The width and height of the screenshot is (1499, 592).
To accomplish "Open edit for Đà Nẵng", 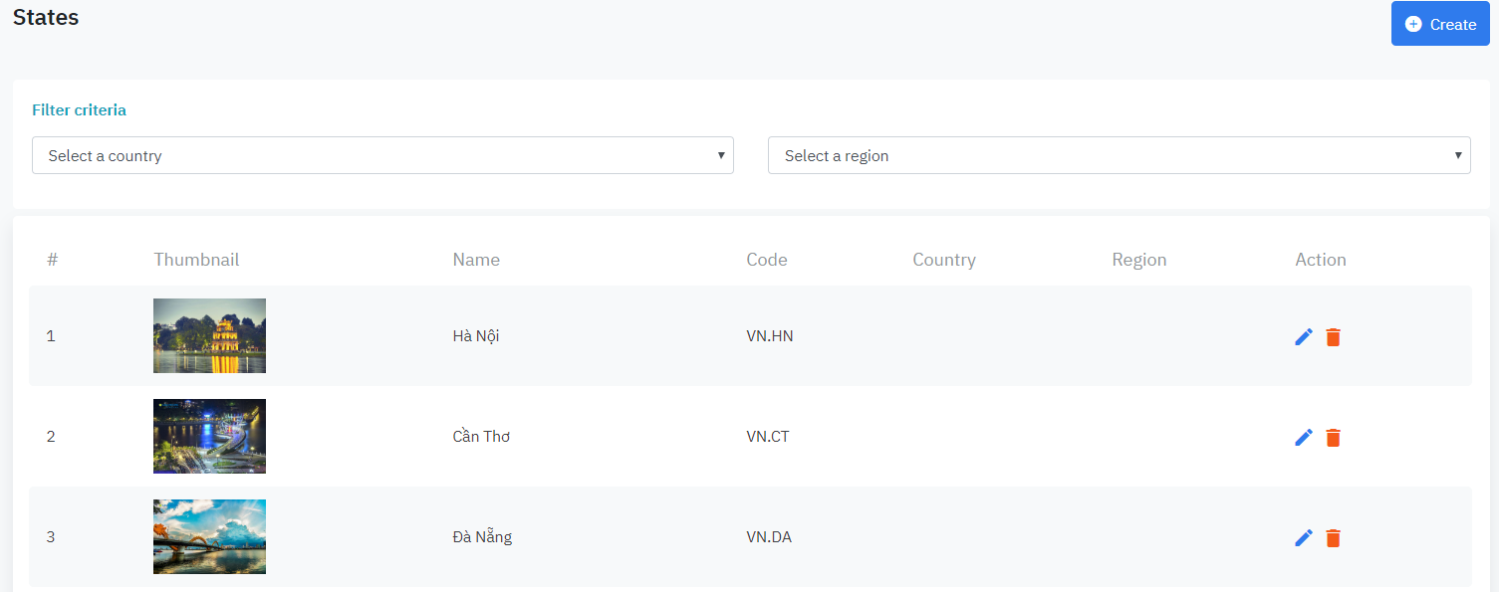I will (x=1304, y=538).
